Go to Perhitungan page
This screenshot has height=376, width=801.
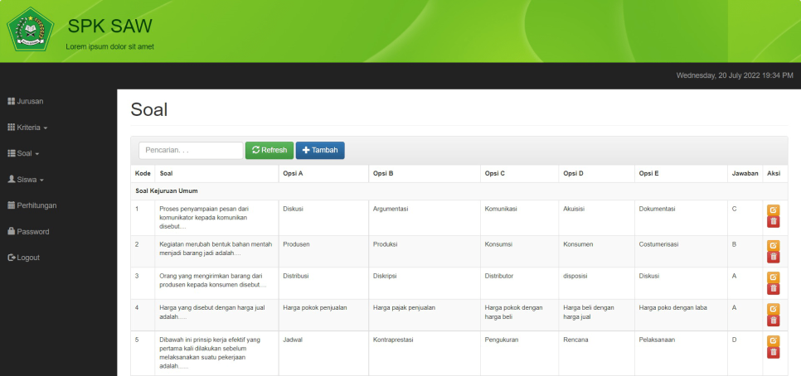click(32, 205)
